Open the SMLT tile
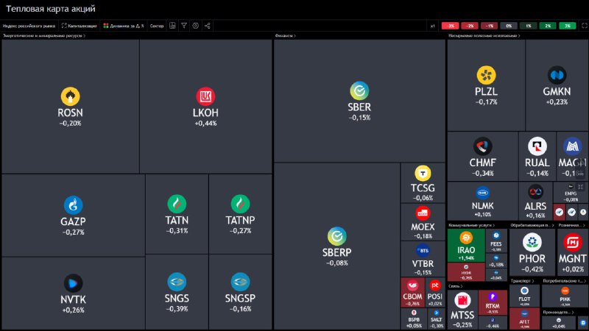 (437, 318)
